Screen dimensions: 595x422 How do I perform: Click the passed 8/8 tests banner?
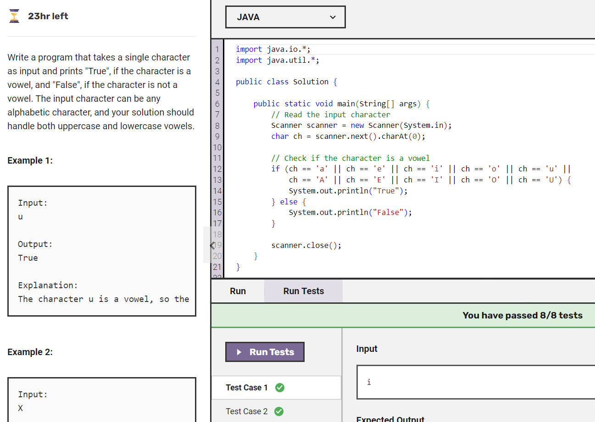[x=523, y=315]
